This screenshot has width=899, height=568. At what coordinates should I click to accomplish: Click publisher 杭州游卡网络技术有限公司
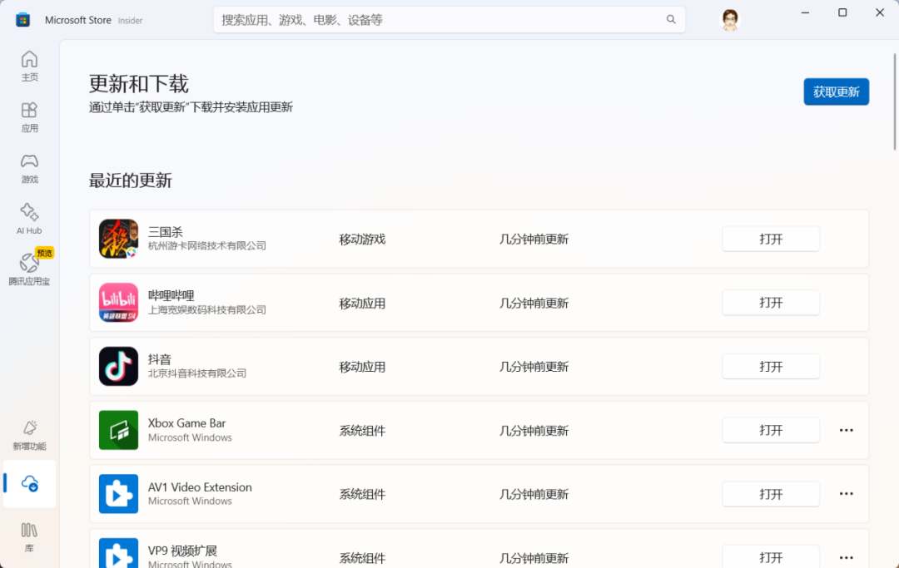(207, 245)
